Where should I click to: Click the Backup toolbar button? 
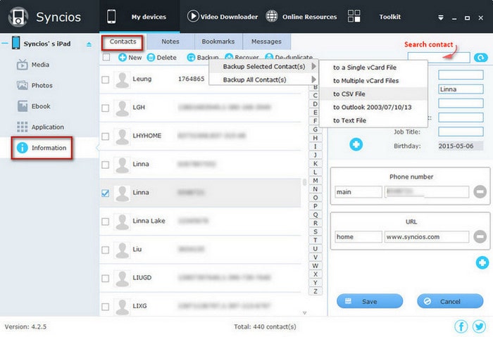pyautogui.click(x=203, y=58)
